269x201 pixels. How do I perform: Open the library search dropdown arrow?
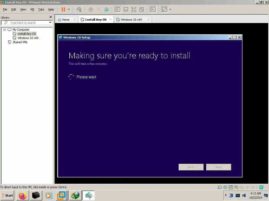click(50, 23)
